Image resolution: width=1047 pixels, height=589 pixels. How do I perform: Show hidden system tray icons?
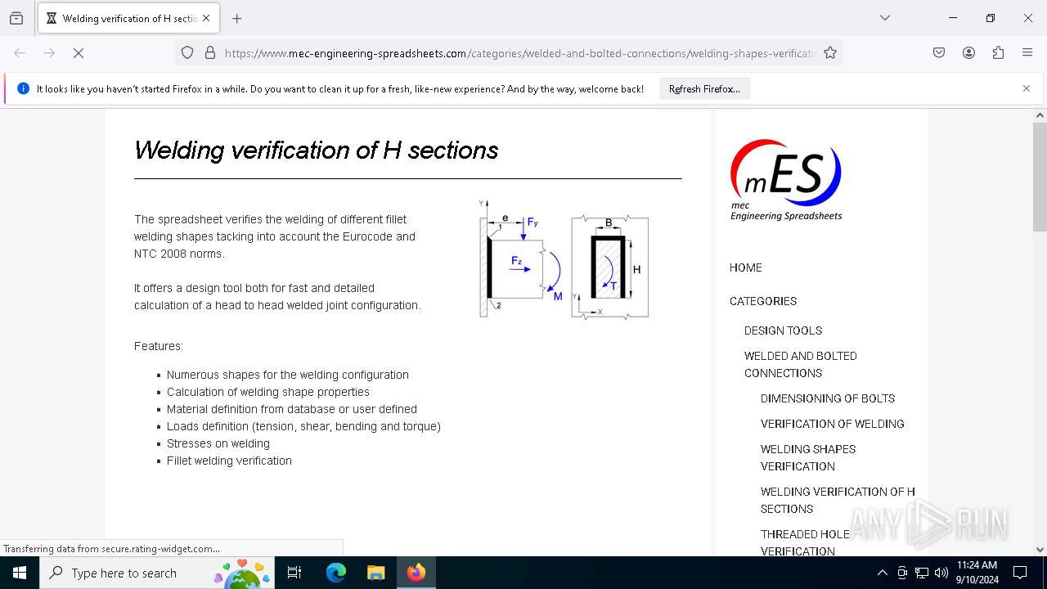(882, 573)
